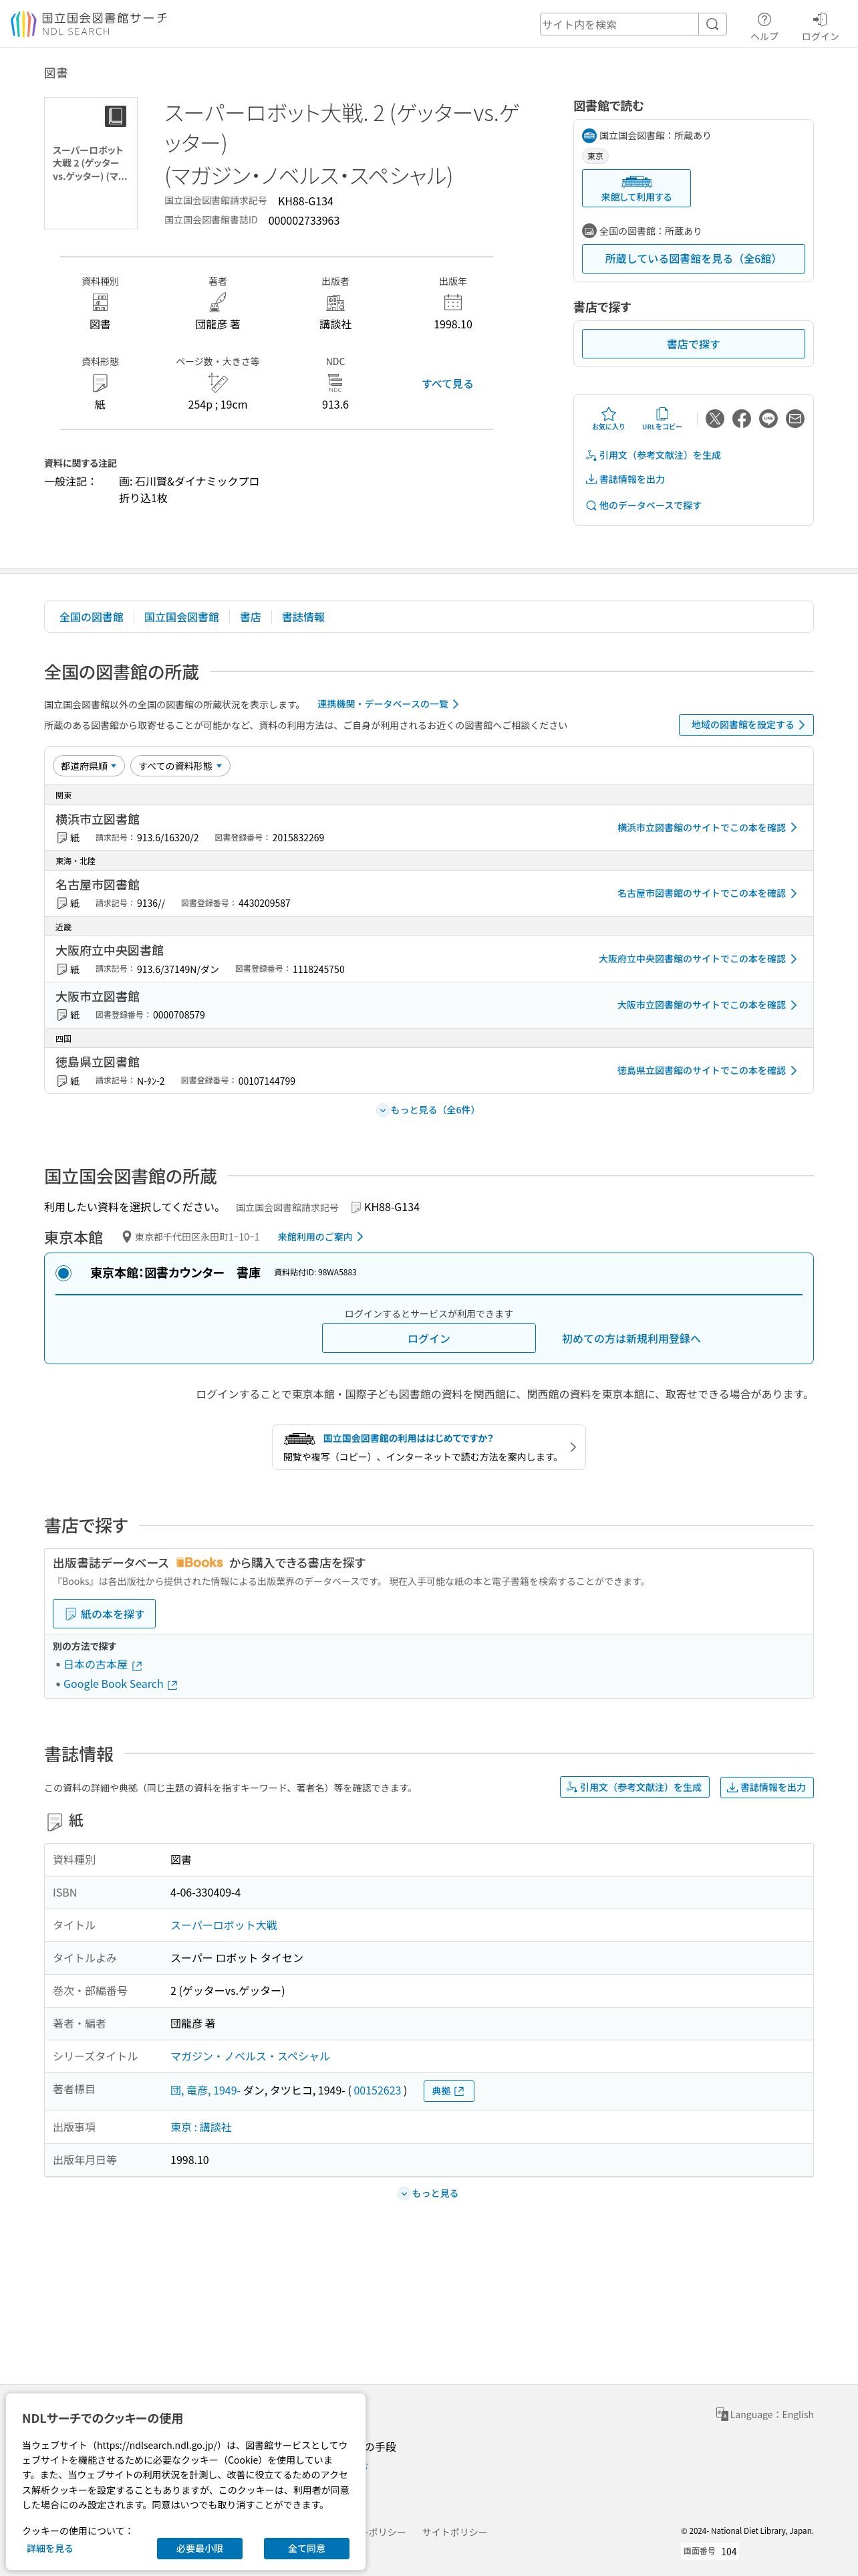Click the book cover thumbnail
Screen dimensions: 858x2576
[x=91, y=163]
